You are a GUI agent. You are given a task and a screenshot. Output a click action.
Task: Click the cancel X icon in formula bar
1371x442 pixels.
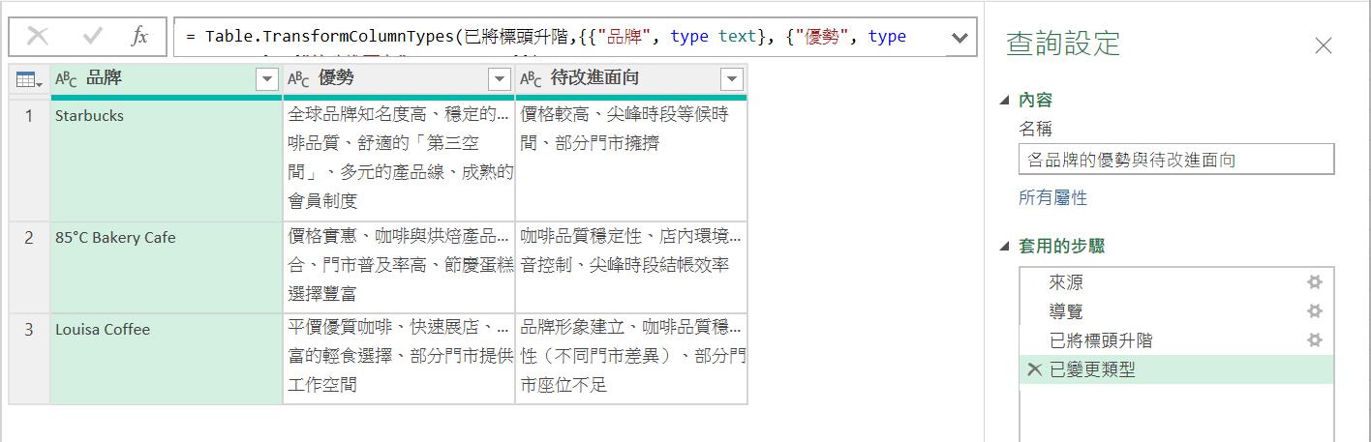[x=38, y=37]
